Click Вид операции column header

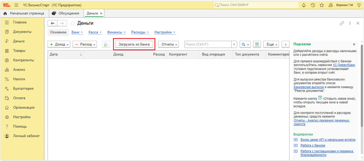[216, 54]
